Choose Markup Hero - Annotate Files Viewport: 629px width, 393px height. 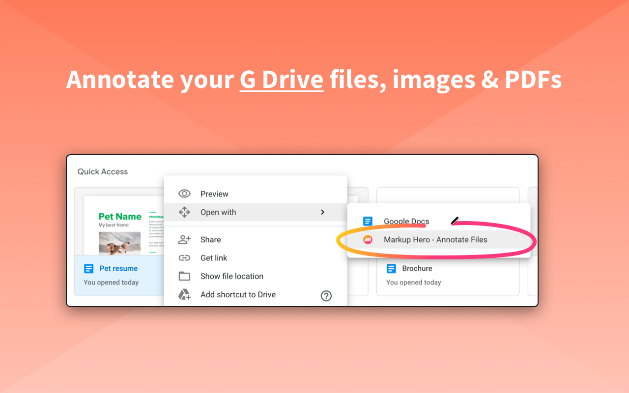tap(439, 240)
